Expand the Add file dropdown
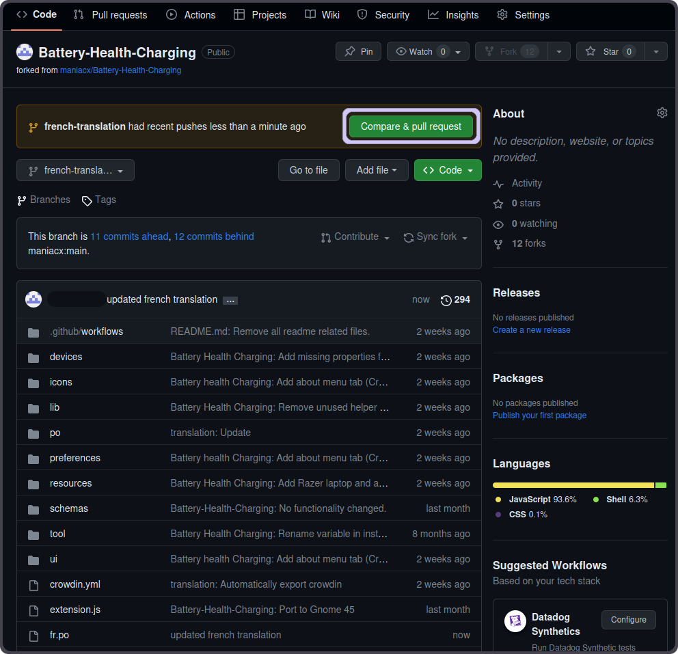The image size is (678, 654). point(377,170)
